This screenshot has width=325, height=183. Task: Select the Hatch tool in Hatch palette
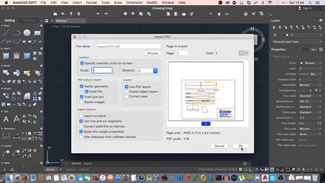(6, 56)
